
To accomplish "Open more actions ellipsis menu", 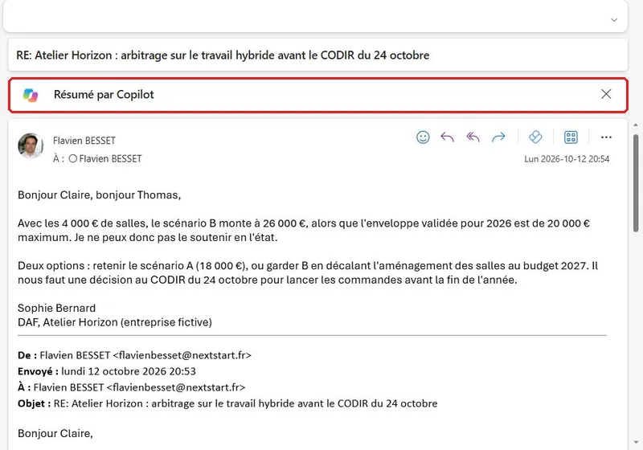I will click(606, 137).
